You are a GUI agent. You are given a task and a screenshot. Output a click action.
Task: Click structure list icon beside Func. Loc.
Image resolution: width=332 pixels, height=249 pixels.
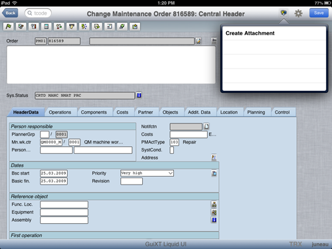pyautogui.click(x=214, y=205)
